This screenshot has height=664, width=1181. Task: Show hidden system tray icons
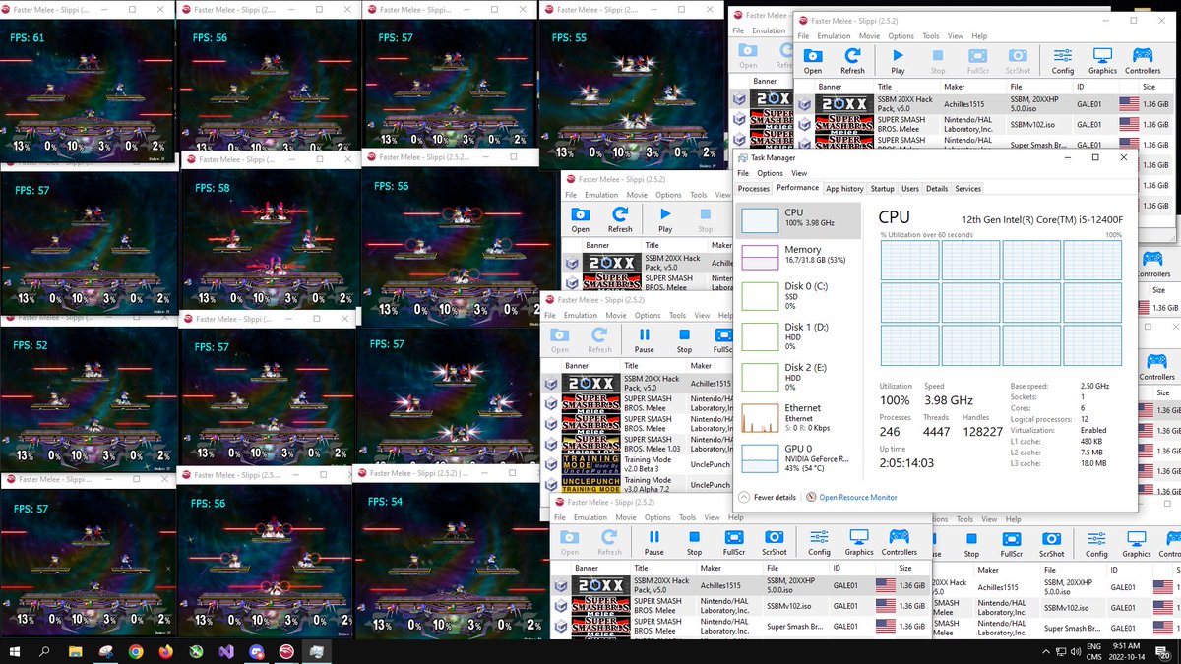(1044, 651)
